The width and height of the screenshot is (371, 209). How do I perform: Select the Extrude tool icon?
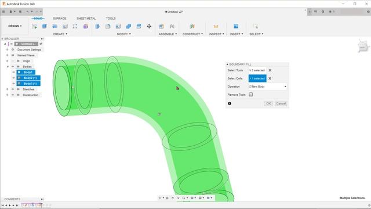[45, 26]
